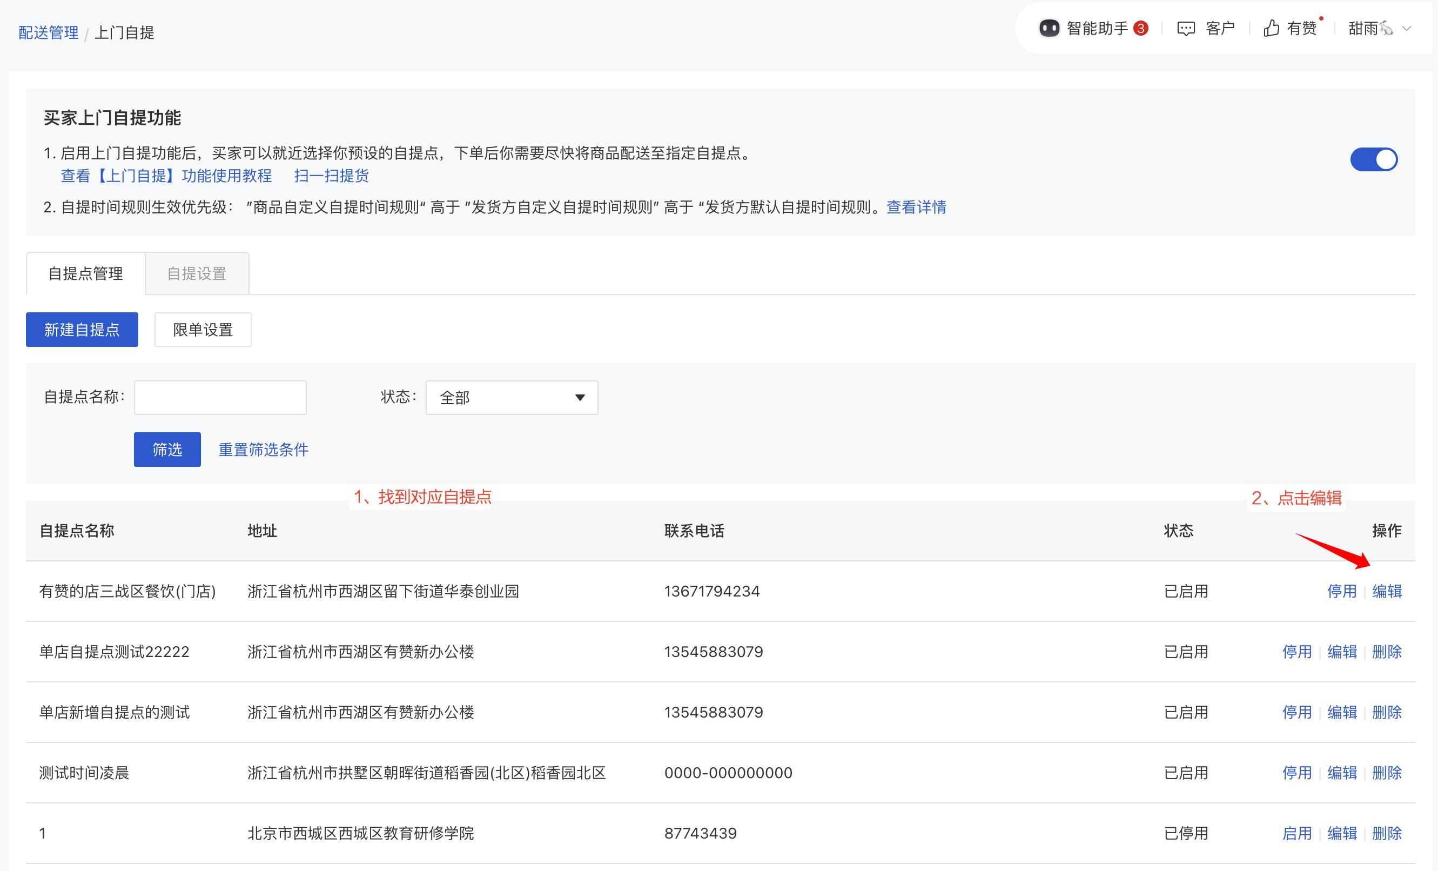The width and height of the screenshot is (1438, 871).
Task: Click the 新建自提点 button
Action: [82, 330]
